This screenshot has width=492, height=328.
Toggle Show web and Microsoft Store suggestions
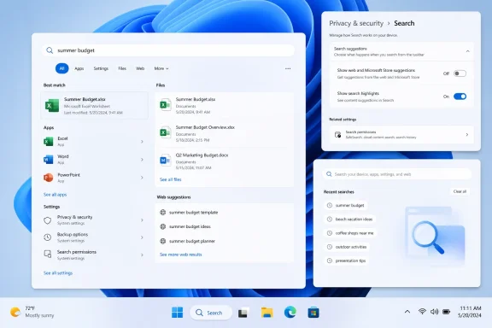[460, 73]
